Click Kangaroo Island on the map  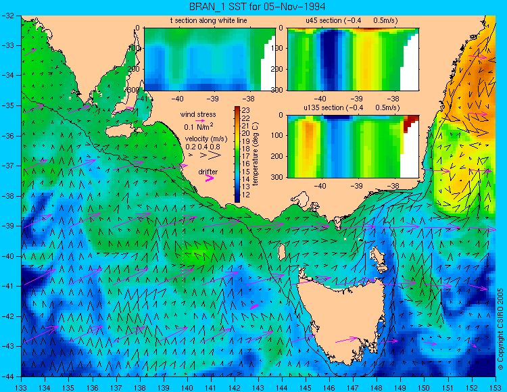point(123,131)
